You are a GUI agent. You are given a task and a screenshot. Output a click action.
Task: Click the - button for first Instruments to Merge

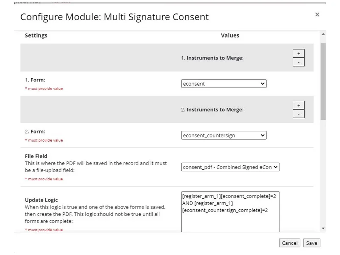[x=299, y=62]
